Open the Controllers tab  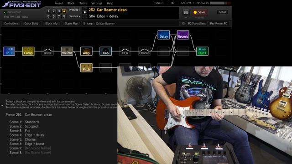point(11,24)
